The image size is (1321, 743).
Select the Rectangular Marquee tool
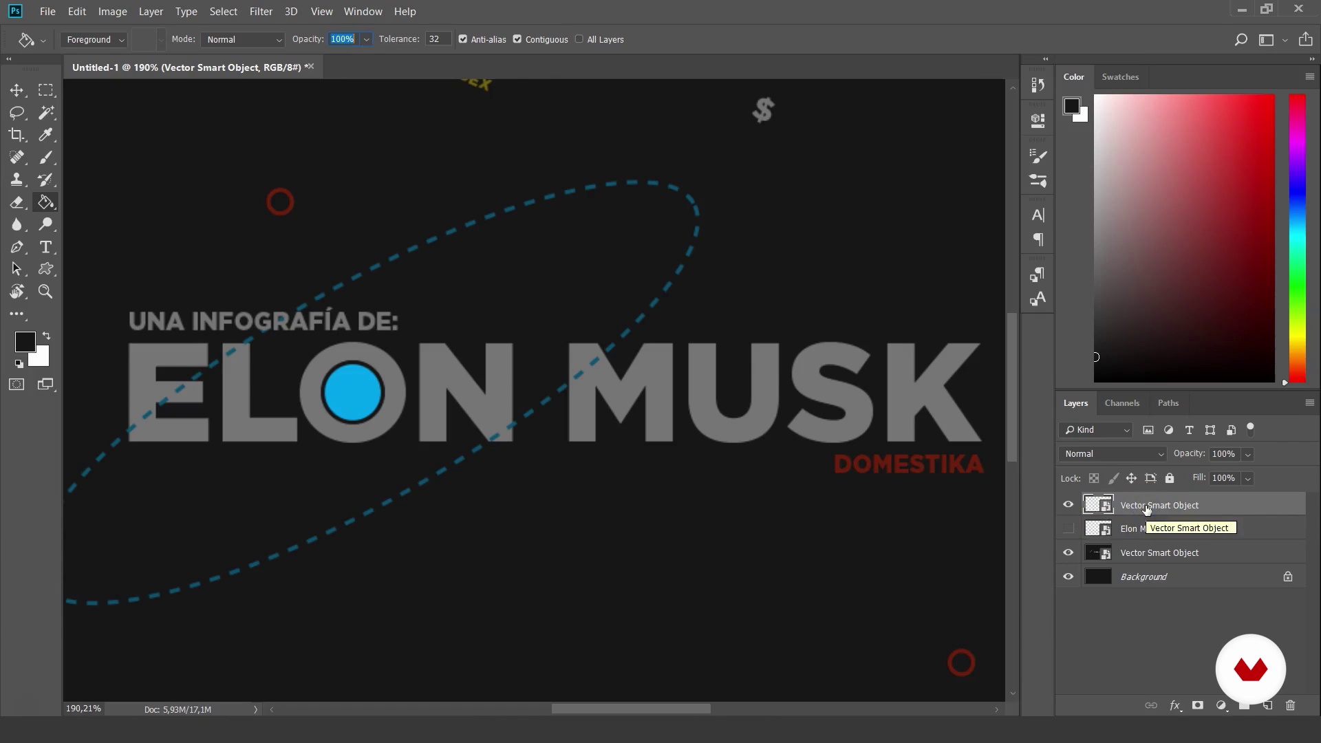(x=46, y=90)
